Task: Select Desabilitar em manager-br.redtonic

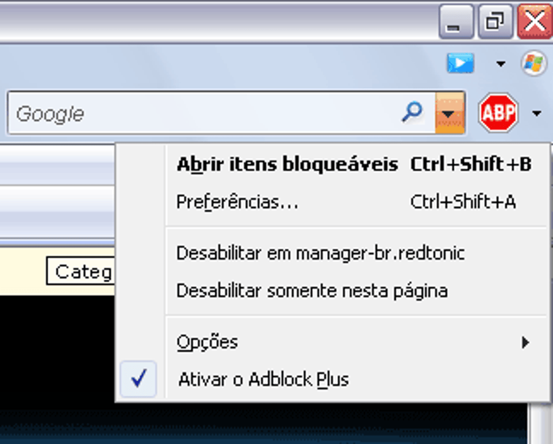Action: (320, 253)
